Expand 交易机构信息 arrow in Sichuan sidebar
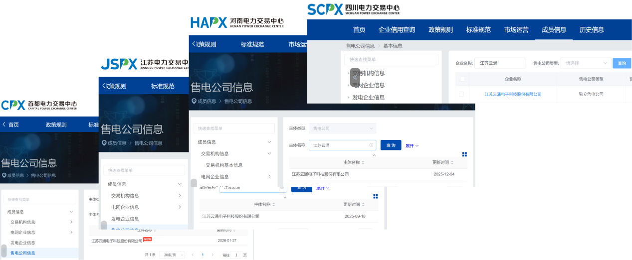 click(x=349, y=73)
